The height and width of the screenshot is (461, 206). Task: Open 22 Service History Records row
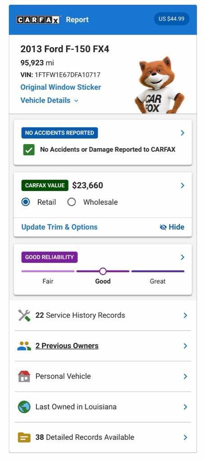(103, 316)
